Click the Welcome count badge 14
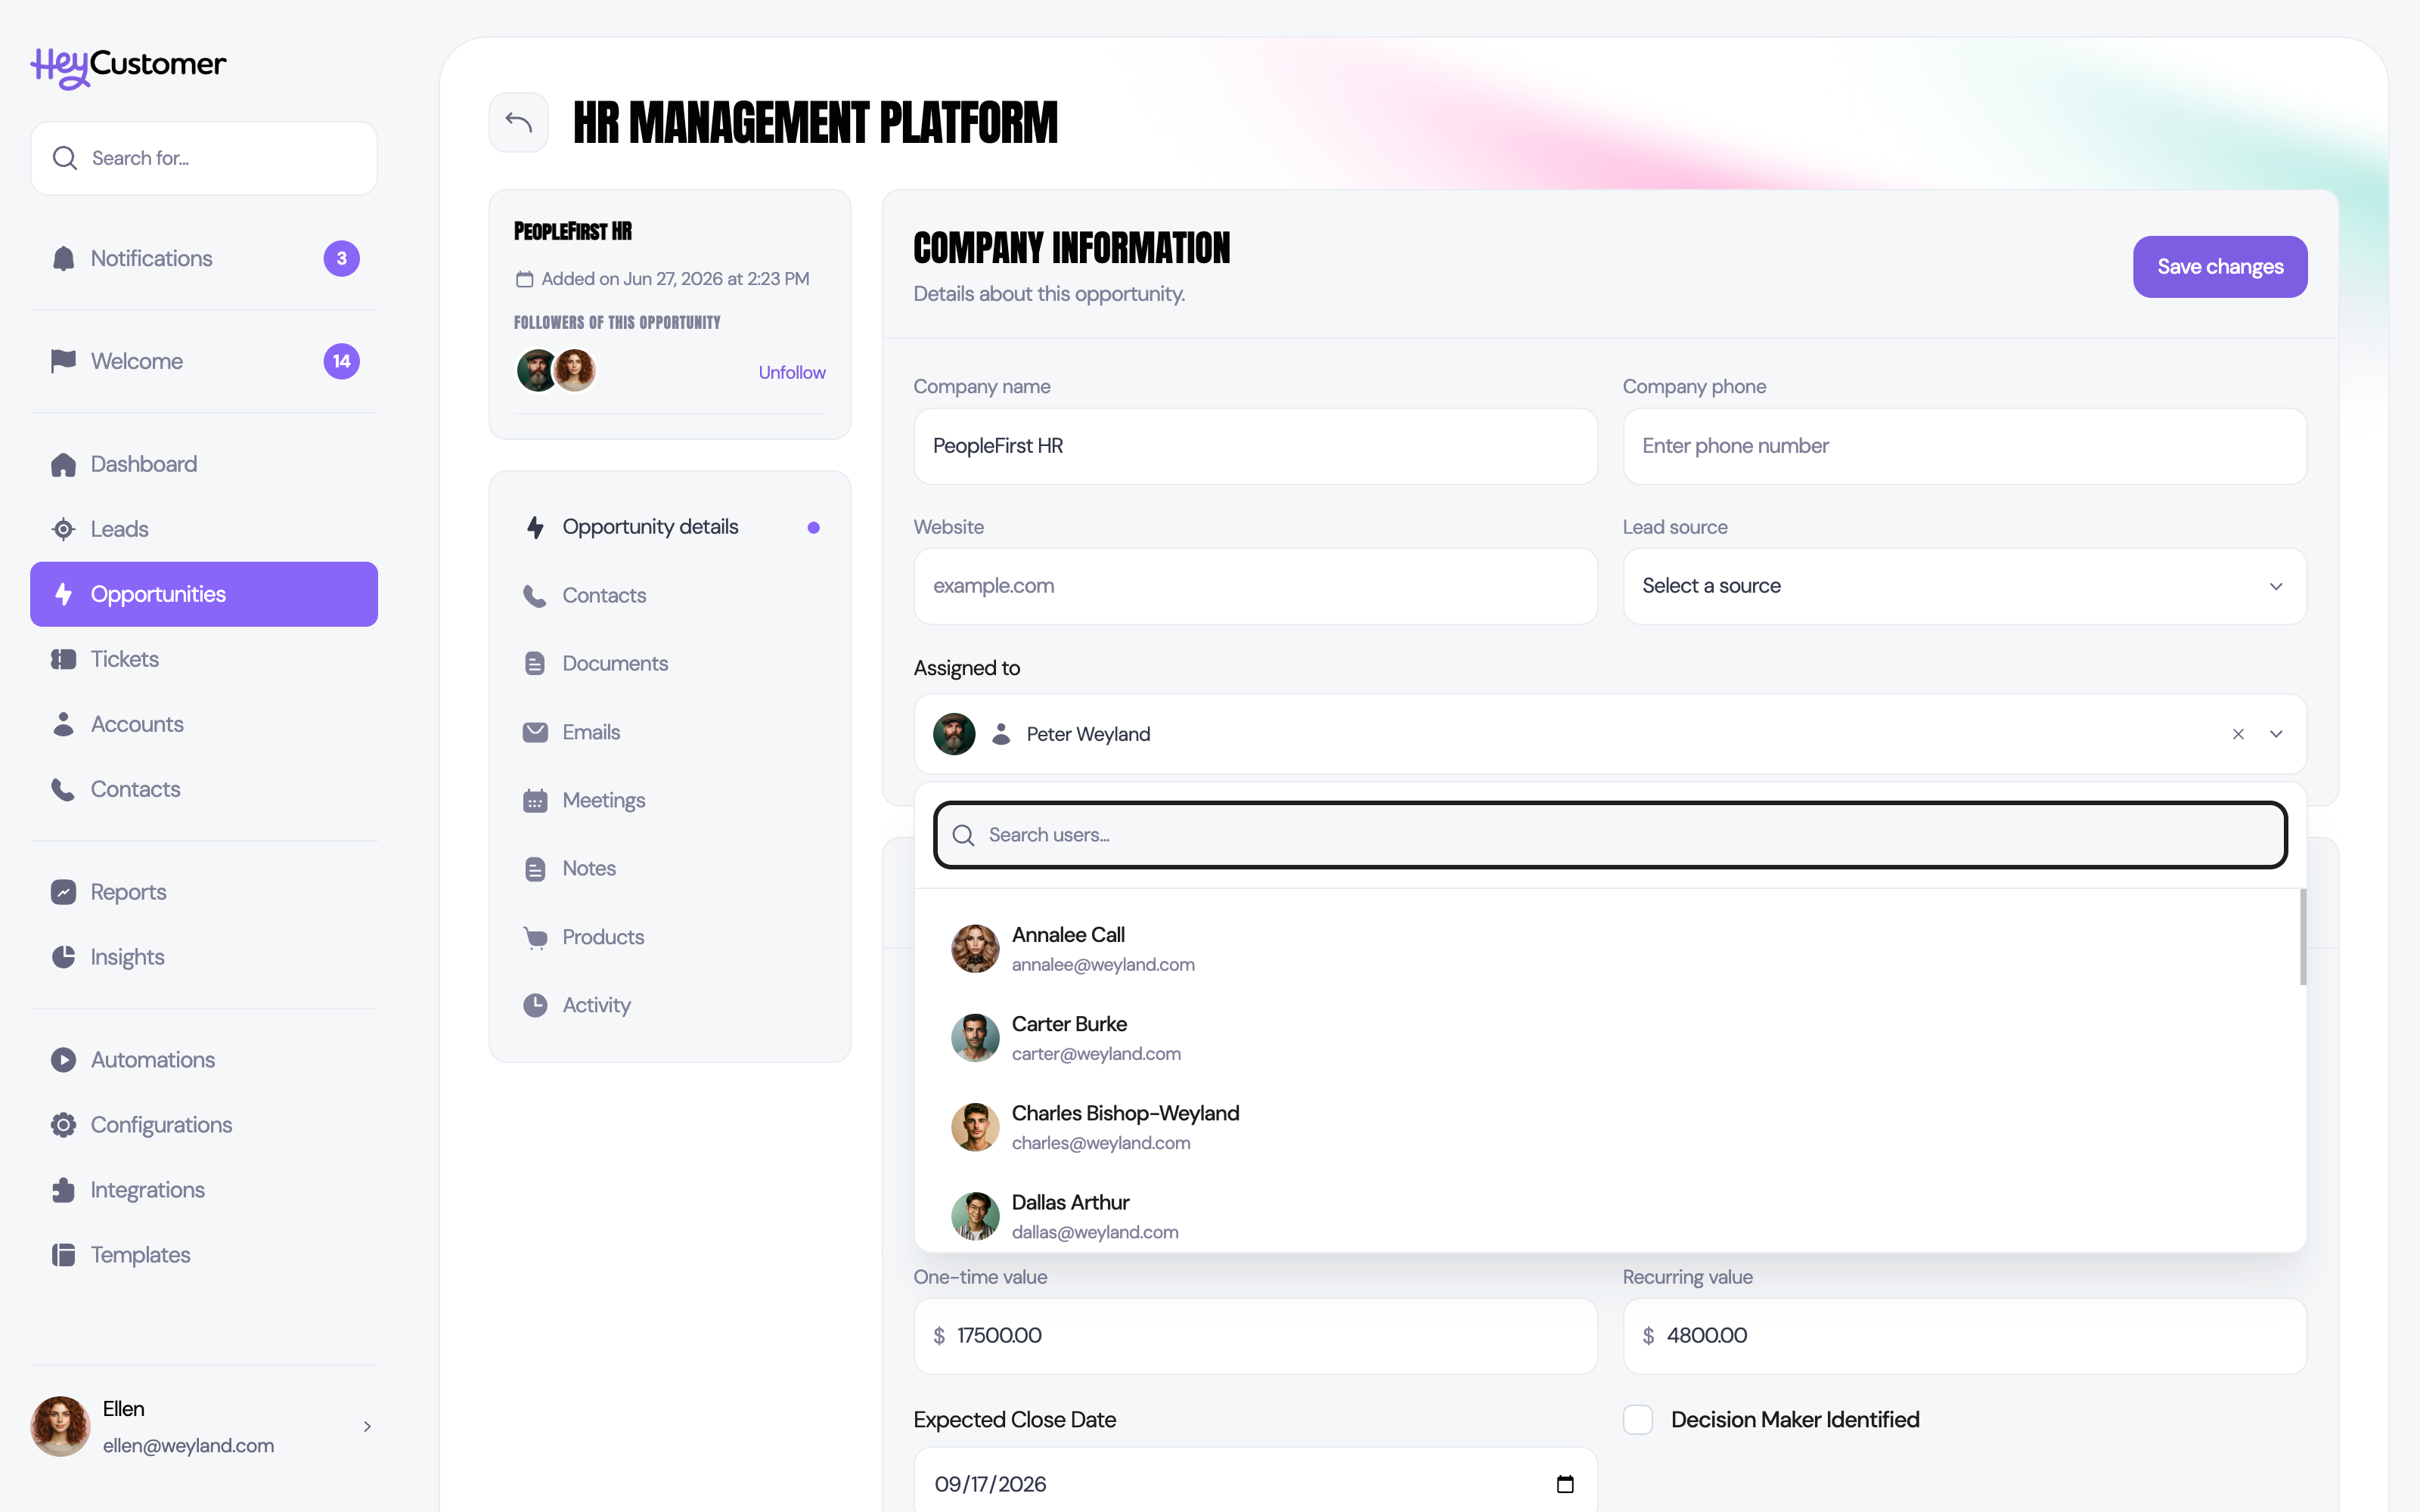2420x1512 pixels. [x=342, y=361]
